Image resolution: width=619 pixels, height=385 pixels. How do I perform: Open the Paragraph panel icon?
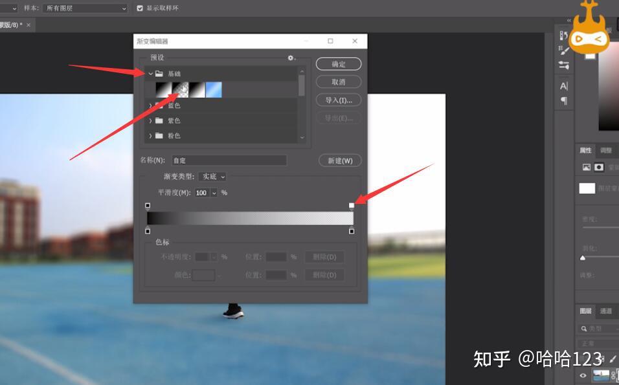tap(564, 100)
